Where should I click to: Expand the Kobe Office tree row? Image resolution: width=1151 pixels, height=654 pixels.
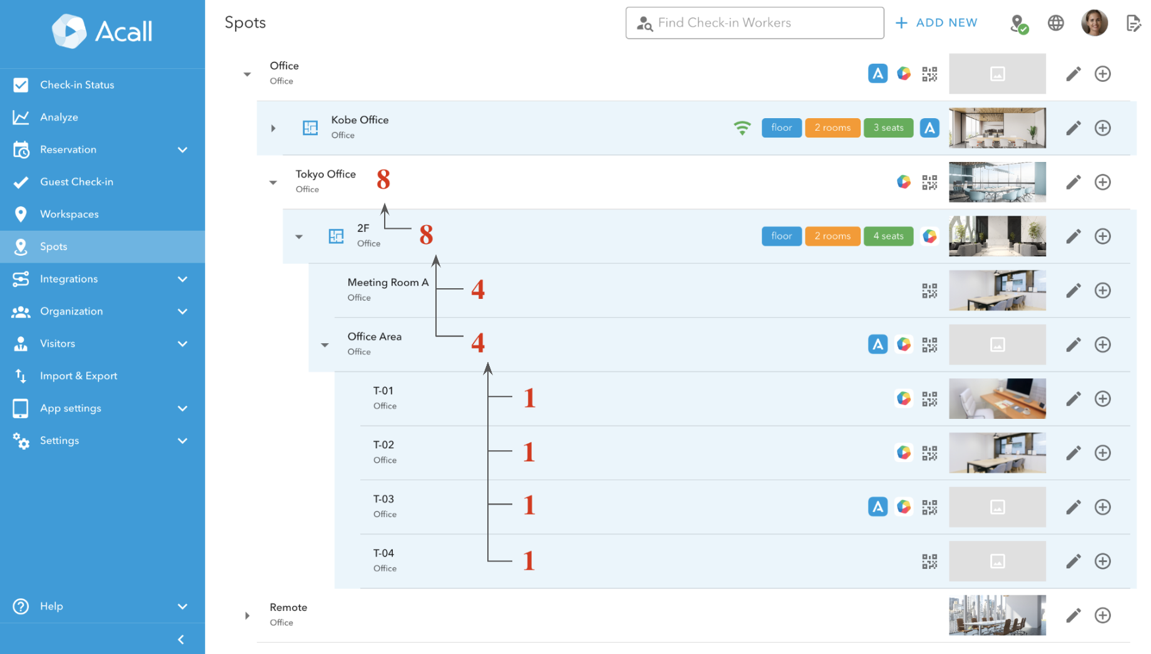point(273,128)
